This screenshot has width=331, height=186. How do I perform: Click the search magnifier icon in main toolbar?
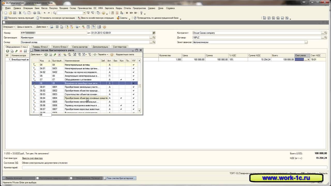(x=55, y=13)
